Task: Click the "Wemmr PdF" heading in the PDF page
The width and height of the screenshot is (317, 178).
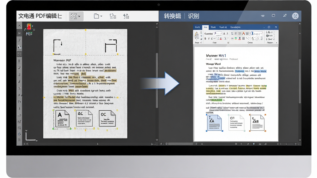Action: (x=62, y=60)
